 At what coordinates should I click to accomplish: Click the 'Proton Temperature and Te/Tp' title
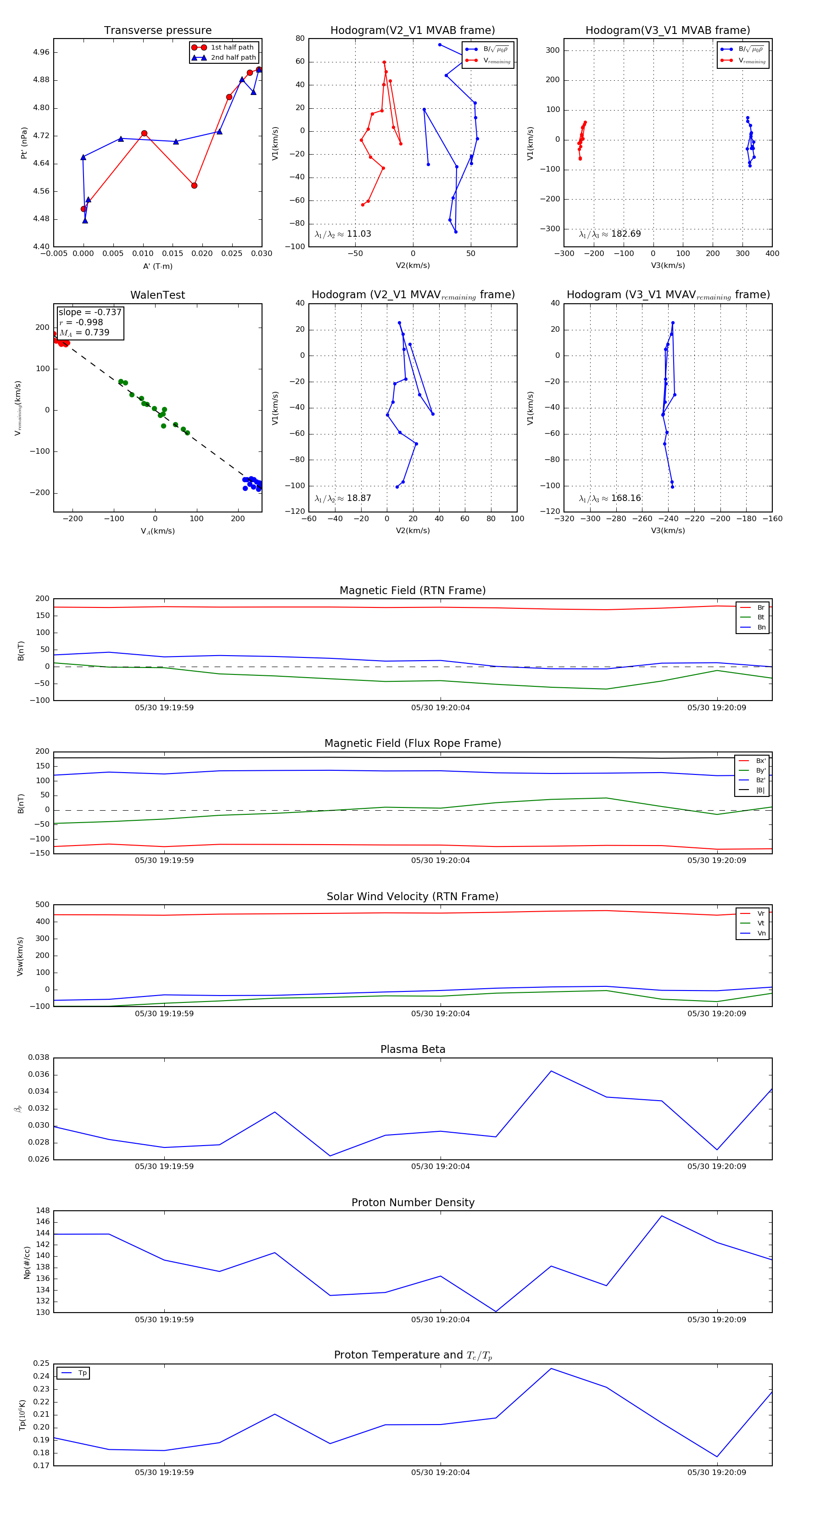point(413,1355)
